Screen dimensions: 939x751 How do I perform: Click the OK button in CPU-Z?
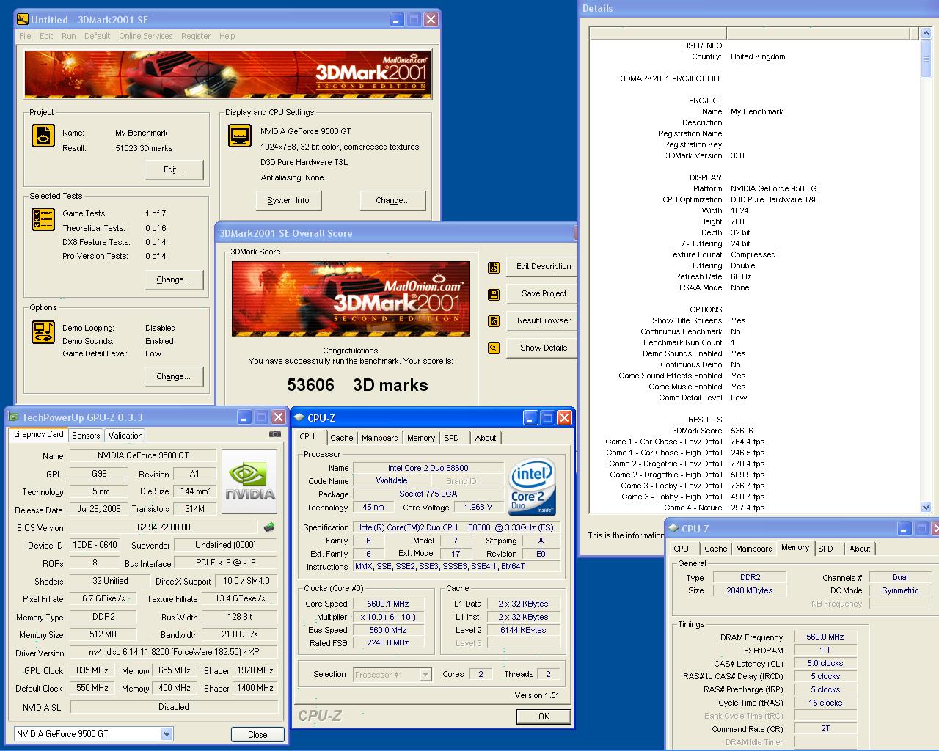(x=544, y=717)
